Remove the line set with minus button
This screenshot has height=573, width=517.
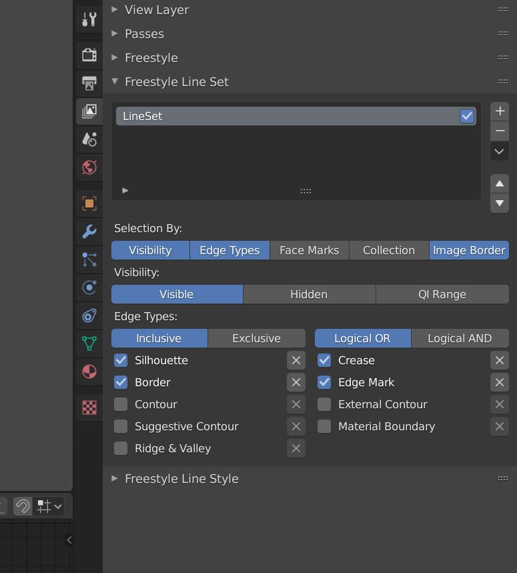click(500, 131)
